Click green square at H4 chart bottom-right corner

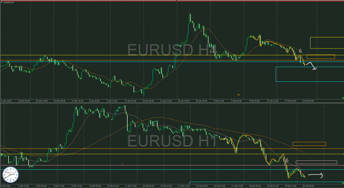[342, 98]
